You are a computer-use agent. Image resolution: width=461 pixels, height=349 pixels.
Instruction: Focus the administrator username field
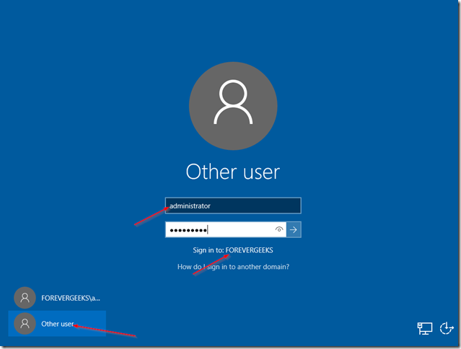tap(232, 206)
